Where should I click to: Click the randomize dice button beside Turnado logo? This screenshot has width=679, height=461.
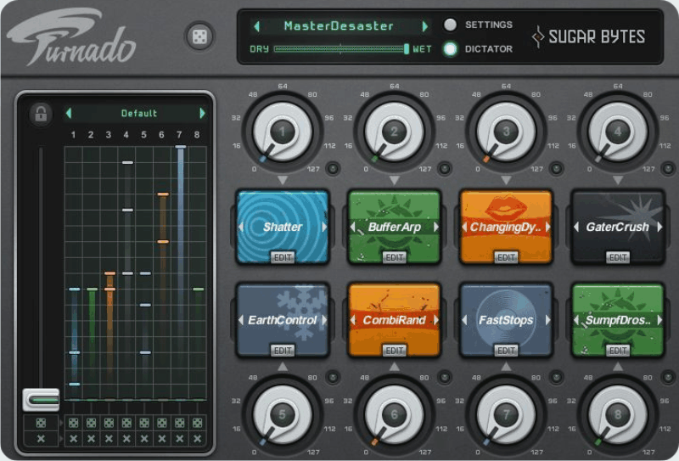tap(199, 37)
